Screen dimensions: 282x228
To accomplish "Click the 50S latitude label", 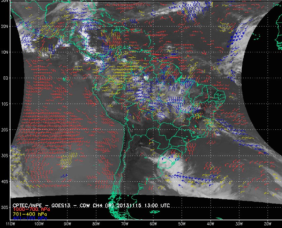I will pyautogui.click(x=4, y=208).
